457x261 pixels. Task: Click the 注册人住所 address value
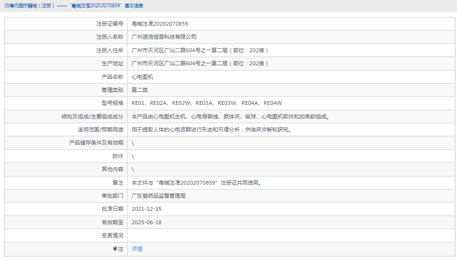point(200,50)
